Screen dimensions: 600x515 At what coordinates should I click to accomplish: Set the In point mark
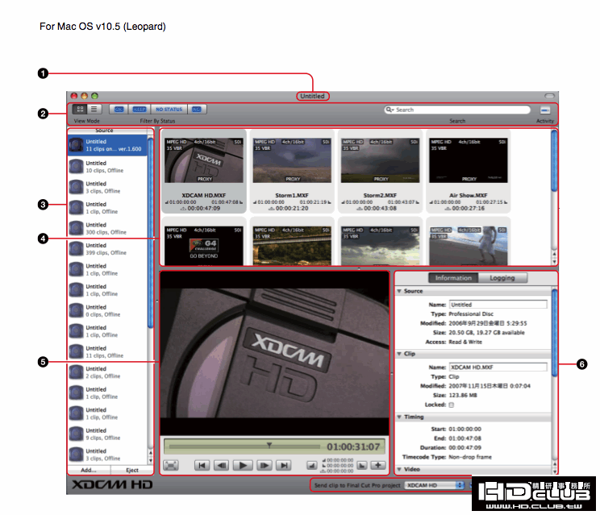pos(312,465)
